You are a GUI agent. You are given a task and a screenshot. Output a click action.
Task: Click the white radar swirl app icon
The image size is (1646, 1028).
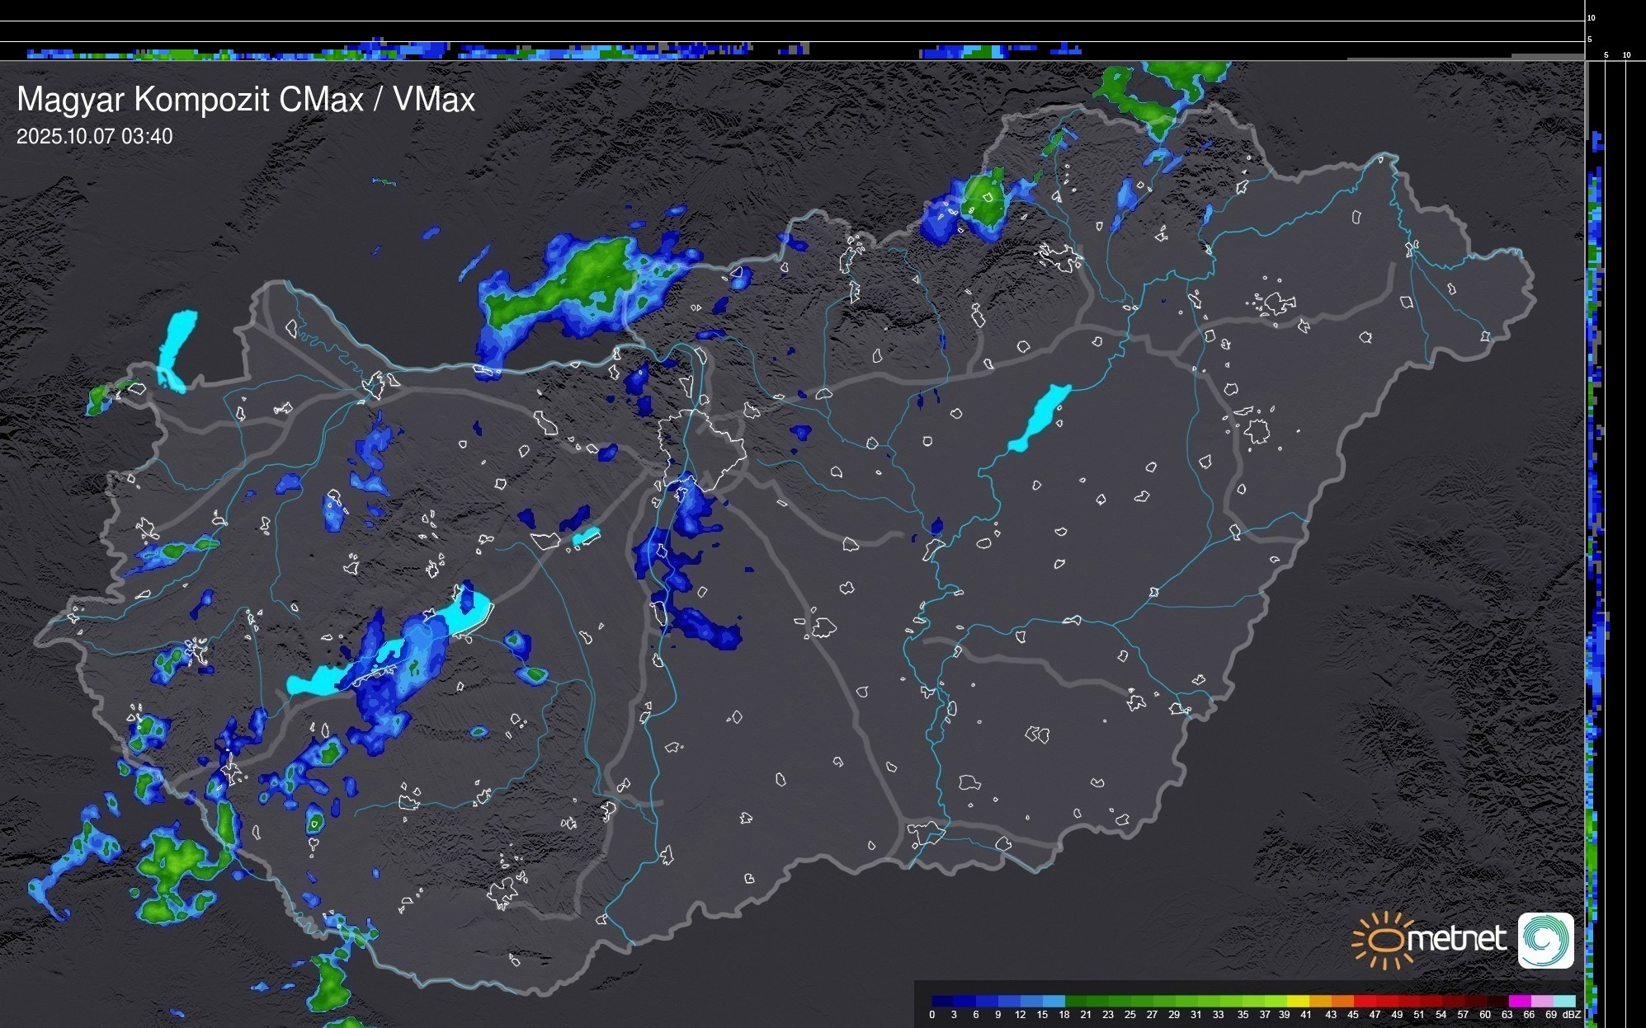(1545, 940)
